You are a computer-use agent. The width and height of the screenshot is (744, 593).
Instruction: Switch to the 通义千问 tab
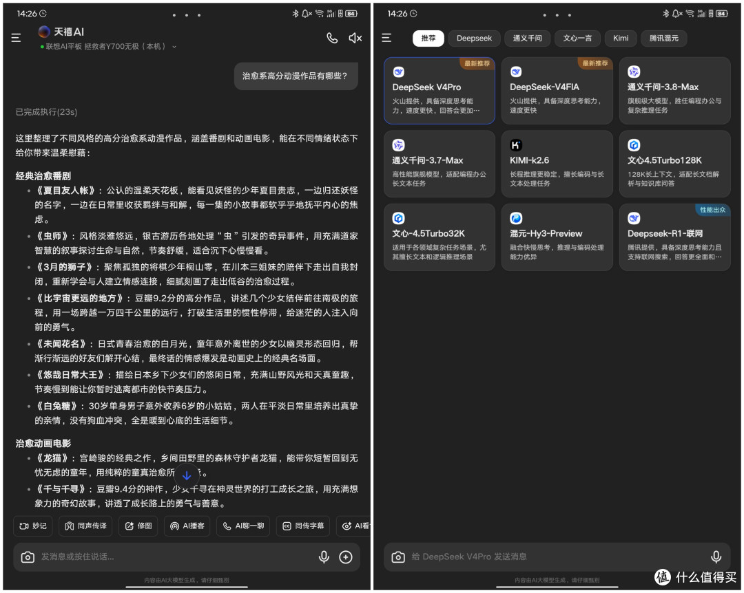point(527,39)
